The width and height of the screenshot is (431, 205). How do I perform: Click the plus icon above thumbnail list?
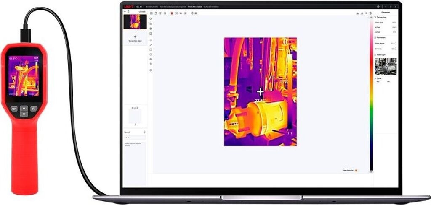[x=125, y=12]
